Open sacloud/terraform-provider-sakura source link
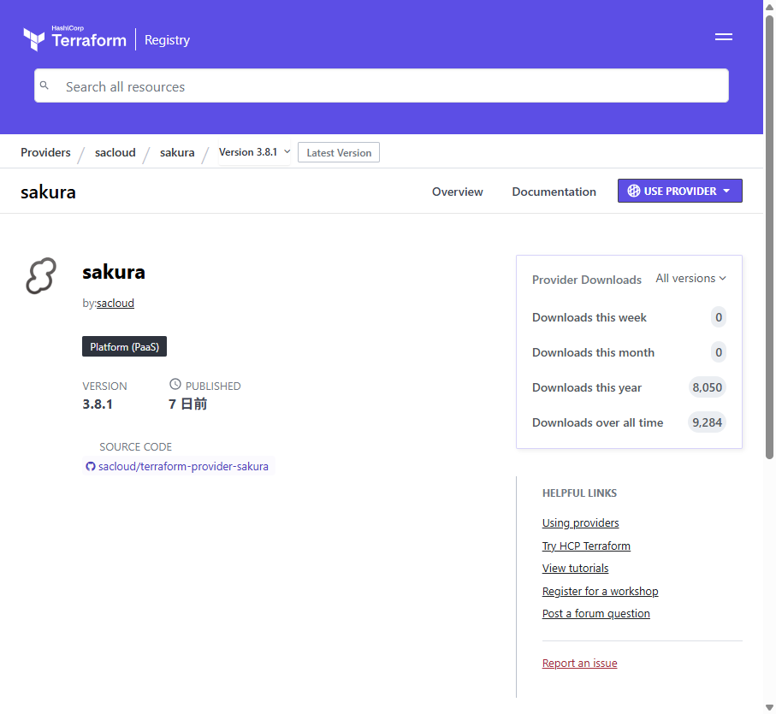 183,466
